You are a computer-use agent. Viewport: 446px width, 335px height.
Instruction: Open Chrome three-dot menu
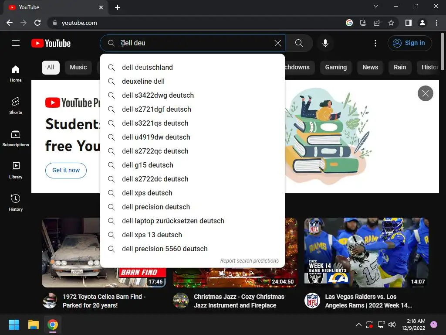[x=436, y=23]
